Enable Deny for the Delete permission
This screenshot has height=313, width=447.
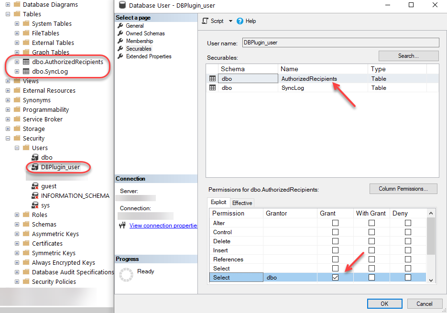408,241
